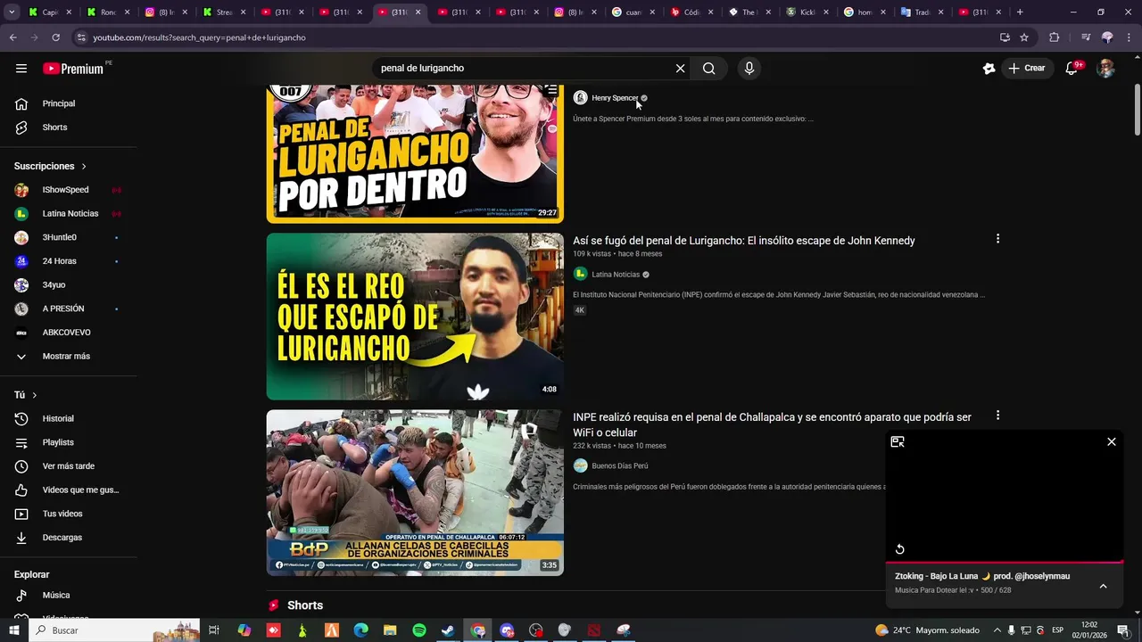The width and height of the screenshot is (1142, 642).
Task: Clear the search query with X
Action: [680, 68]
